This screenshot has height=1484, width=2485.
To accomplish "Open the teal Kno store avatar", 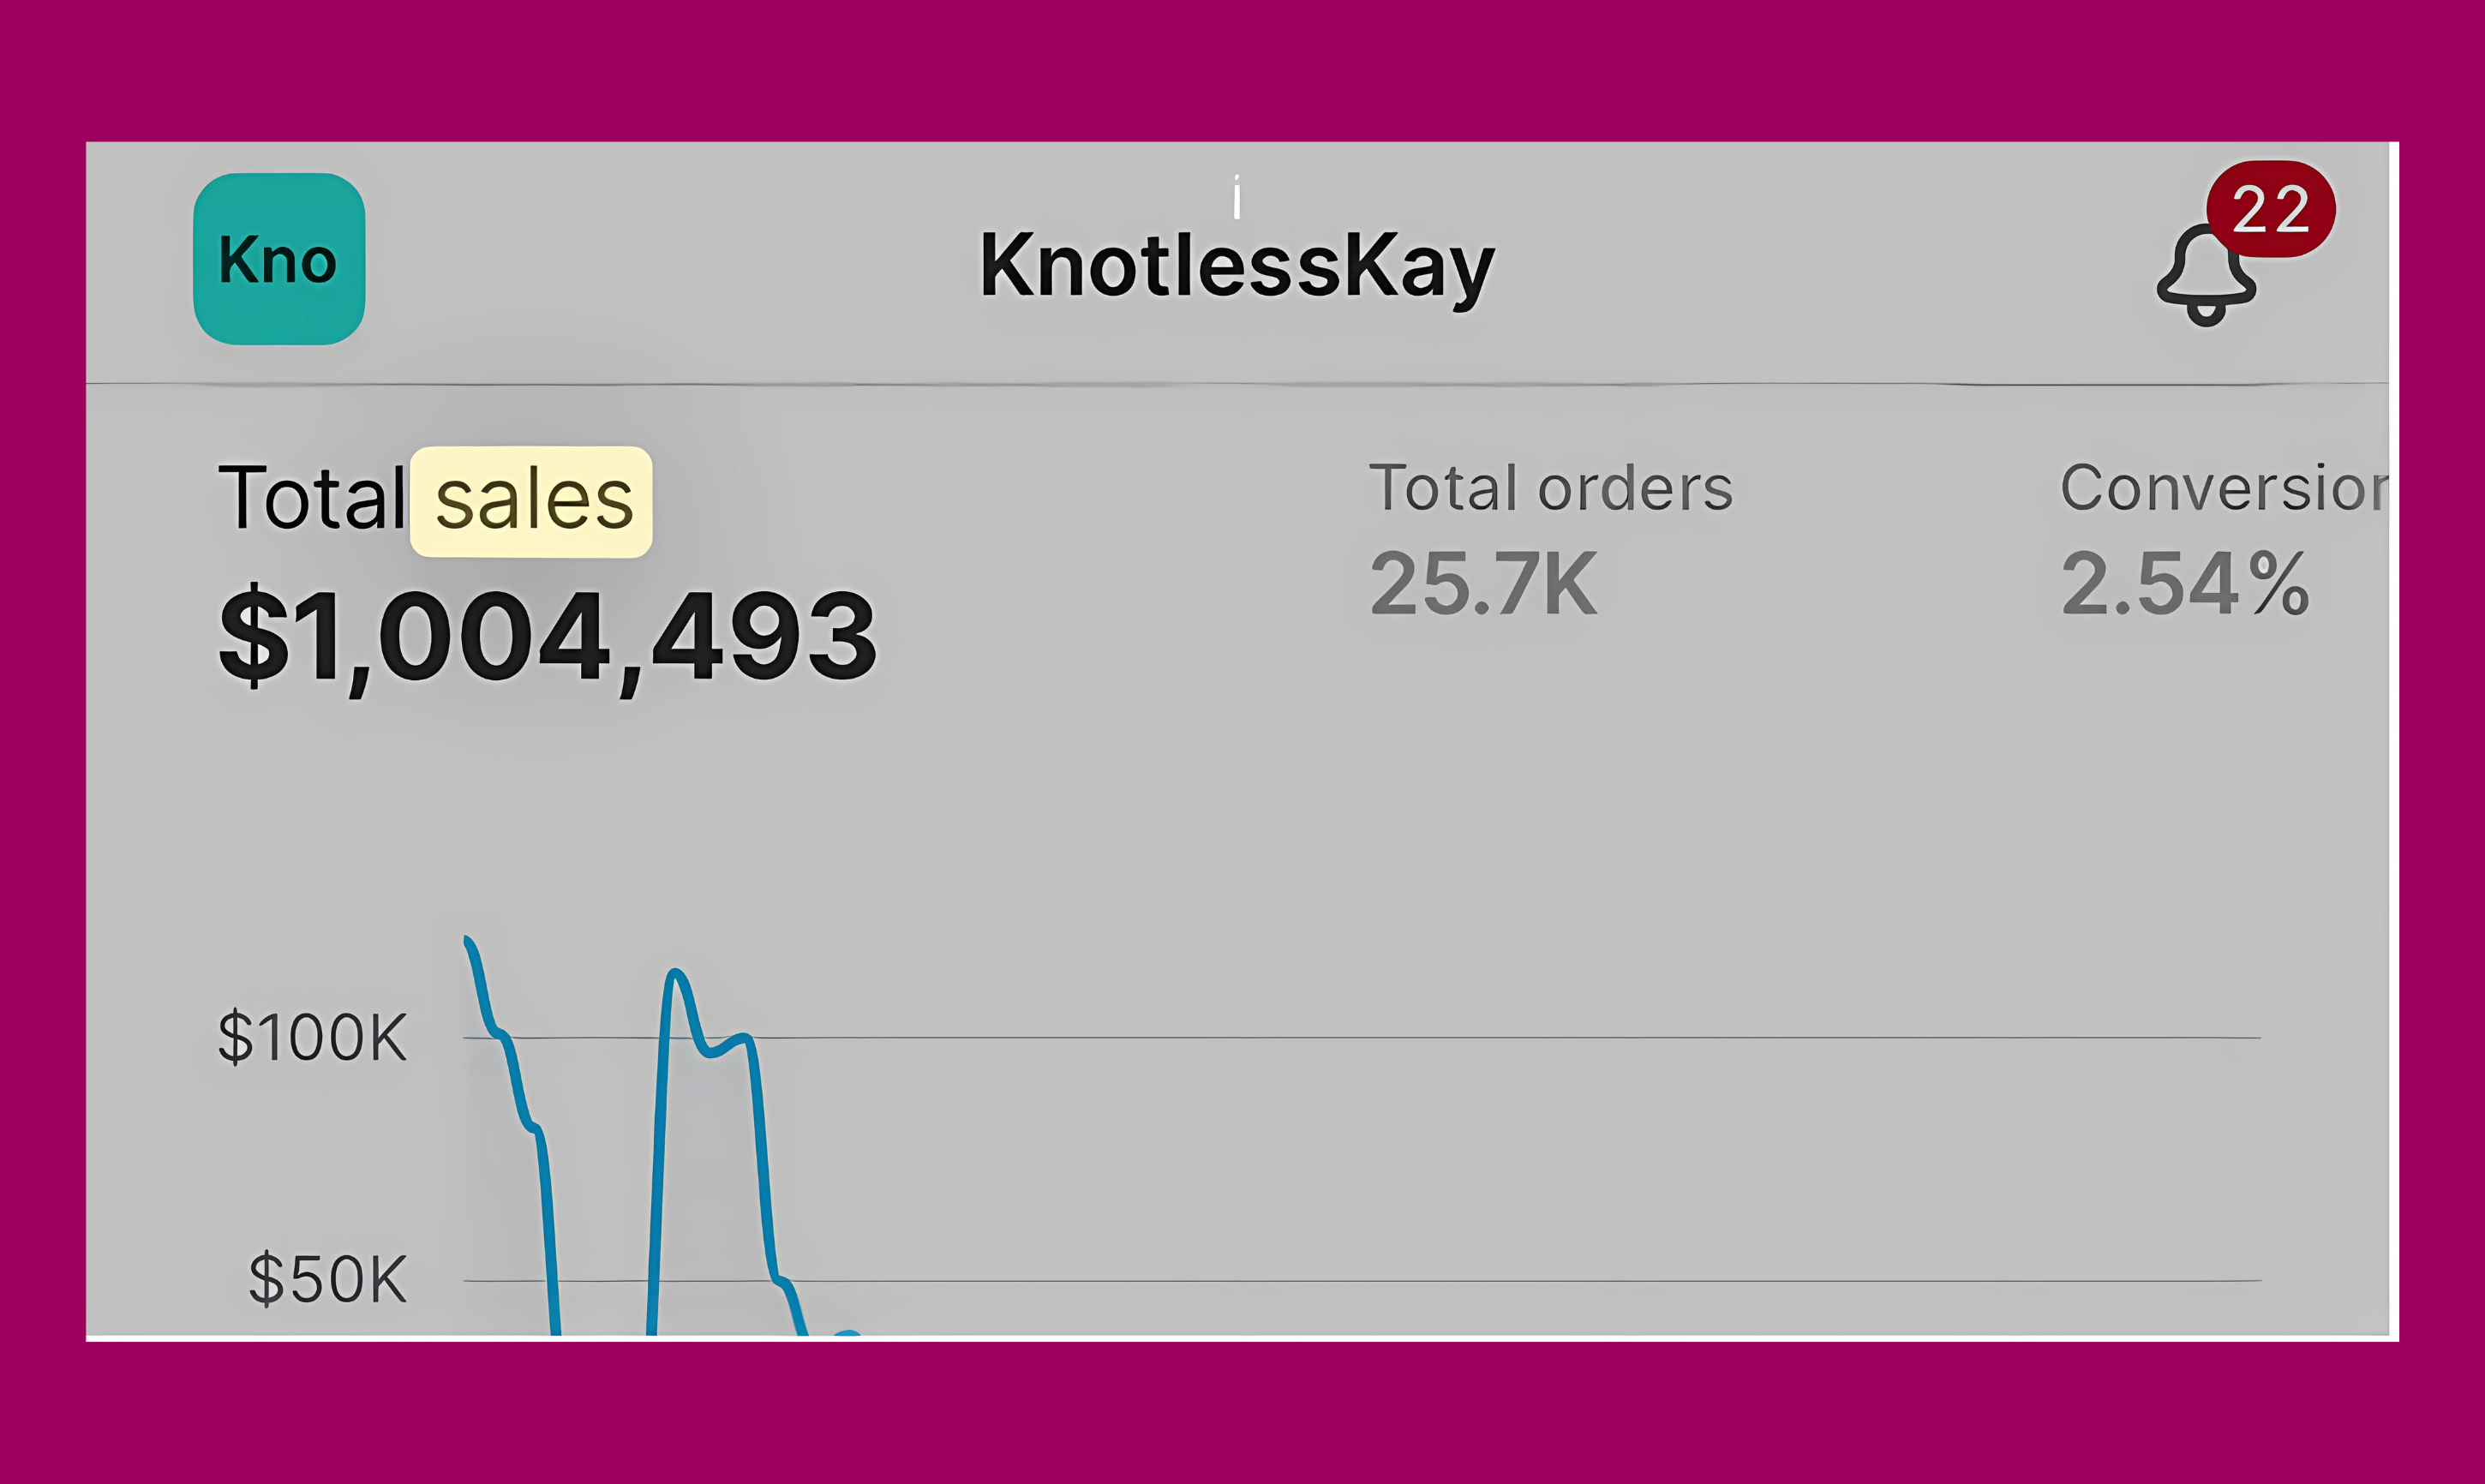I will coord(279,259).
